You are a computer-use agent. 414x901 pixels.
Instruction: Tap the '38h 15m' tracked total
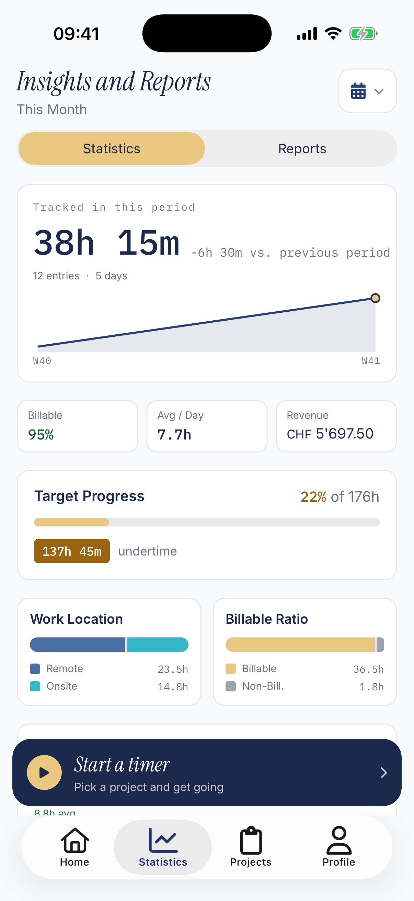pos(106,242)
